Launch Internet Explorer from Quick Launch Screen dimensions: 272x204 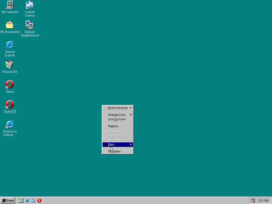(27, 201)
